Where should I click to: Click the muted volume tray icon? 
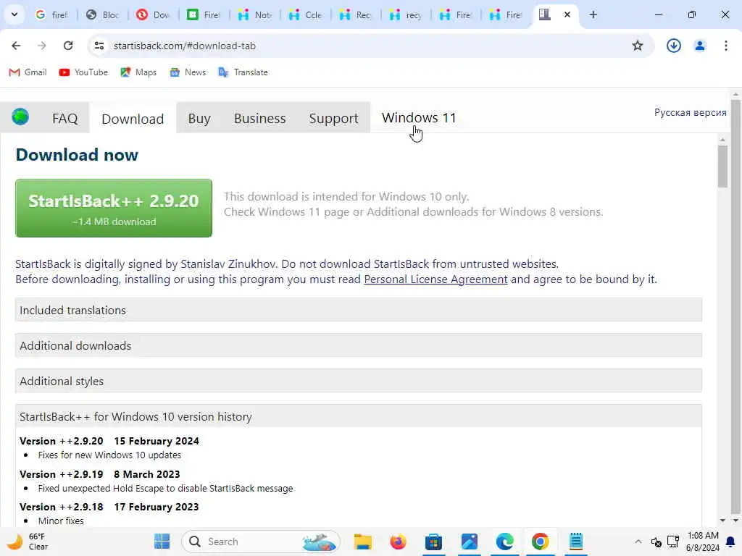tap(656, 542)
